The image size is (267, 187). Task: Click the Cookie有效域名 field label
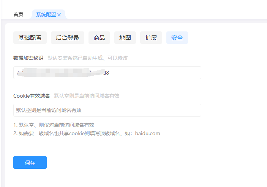pyautogui.click(x=32, y=96)
